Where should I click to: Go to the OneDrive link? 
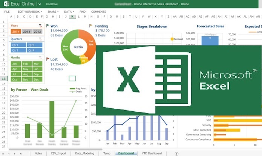click(x=52, y=4)
